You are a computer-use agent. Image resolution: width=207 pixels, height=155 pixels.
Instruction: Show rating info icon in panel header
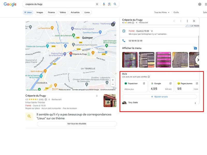133,23
